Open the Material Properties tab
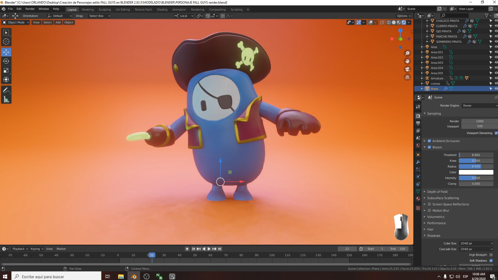This screenshot has height=280, width=498. pyautogui.click(x=418, y=199)
